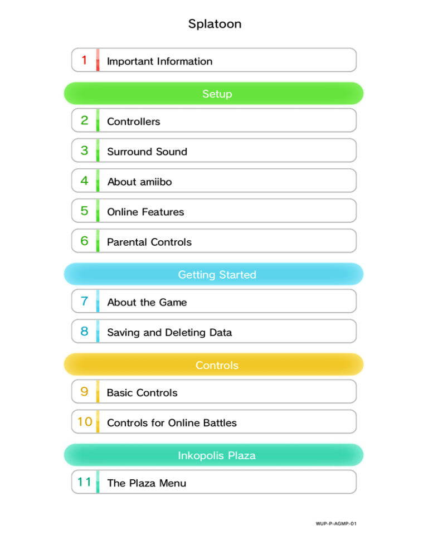Click the yellow number 10 marker

coord(85,422)
